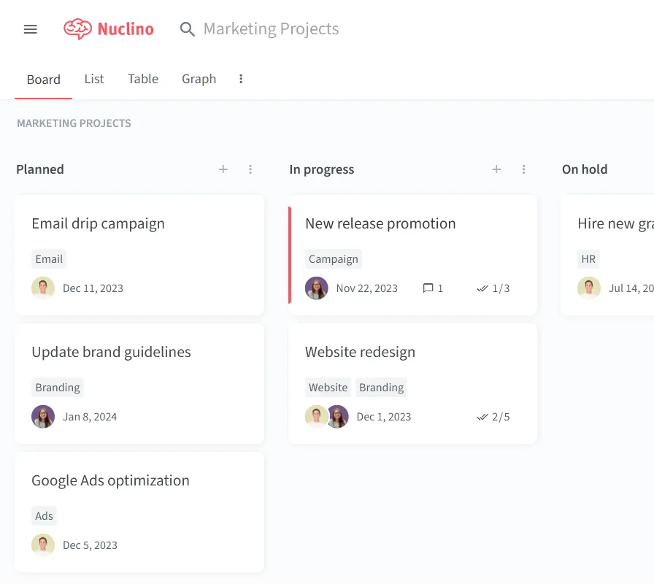
Task: Open the Update brand guidelines card
Action: click(139, 384)
